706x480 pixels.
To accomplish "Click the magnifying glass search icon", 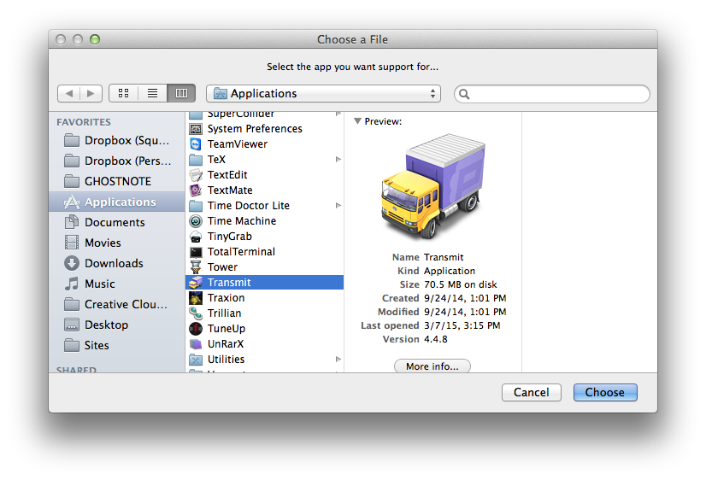I will click(464, 94).
